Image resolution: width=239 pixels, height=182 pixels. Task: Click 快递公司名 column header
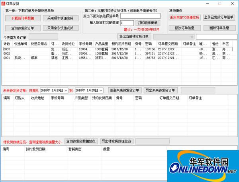[39, 44]
